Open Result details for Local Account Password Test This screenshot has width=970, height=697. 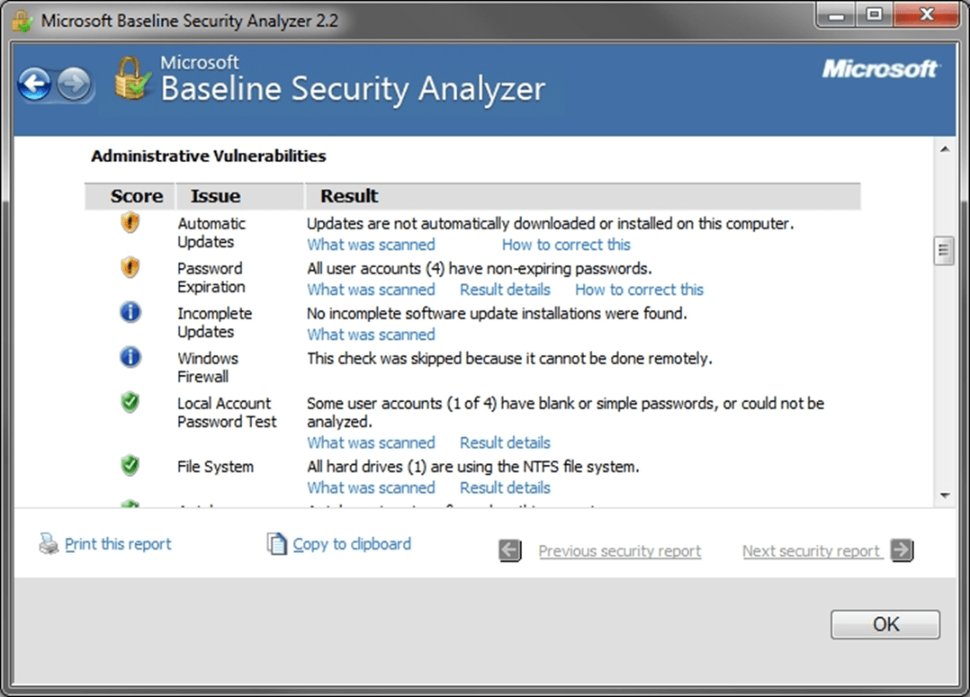pyautogui.click(x=505, y=442)
